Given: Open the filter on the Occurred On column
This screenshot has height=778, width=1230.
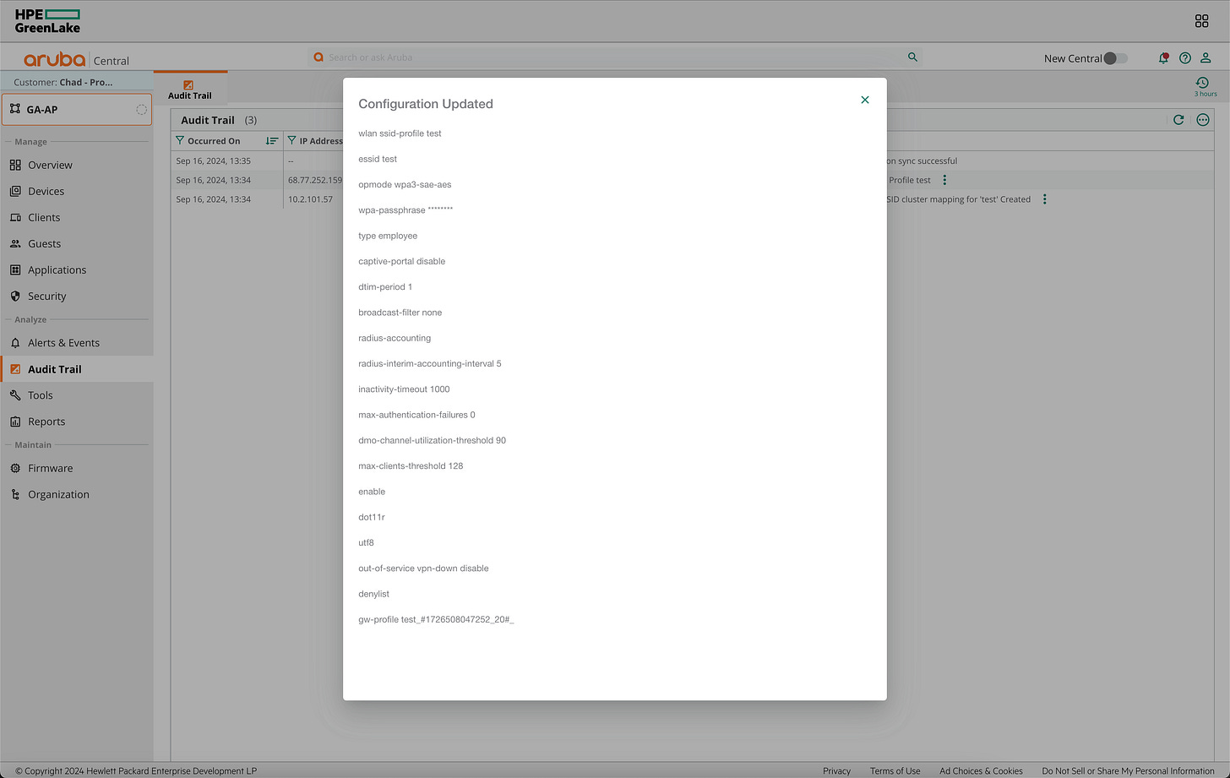Looking at the screenshot, I should (182, 140).
